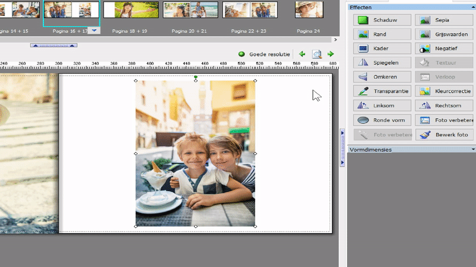
Task: Apply the Negatief effect
Action: point(444,49)
